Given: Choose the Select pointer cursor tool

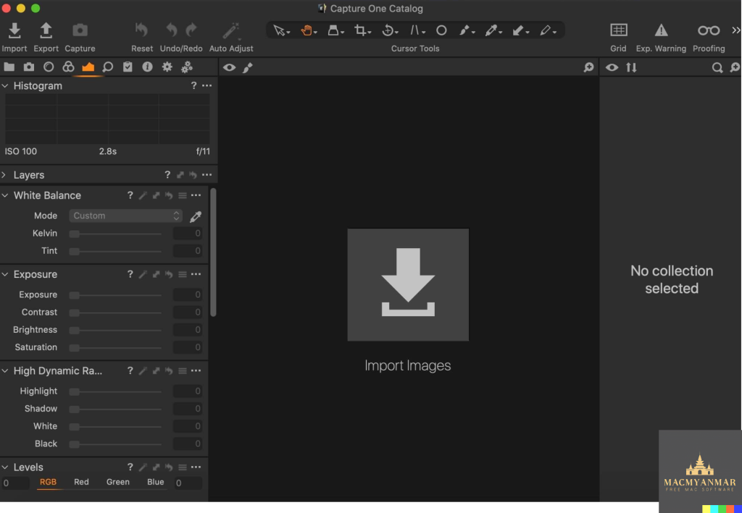Looking at the screenshot, I should coord(281,30).
